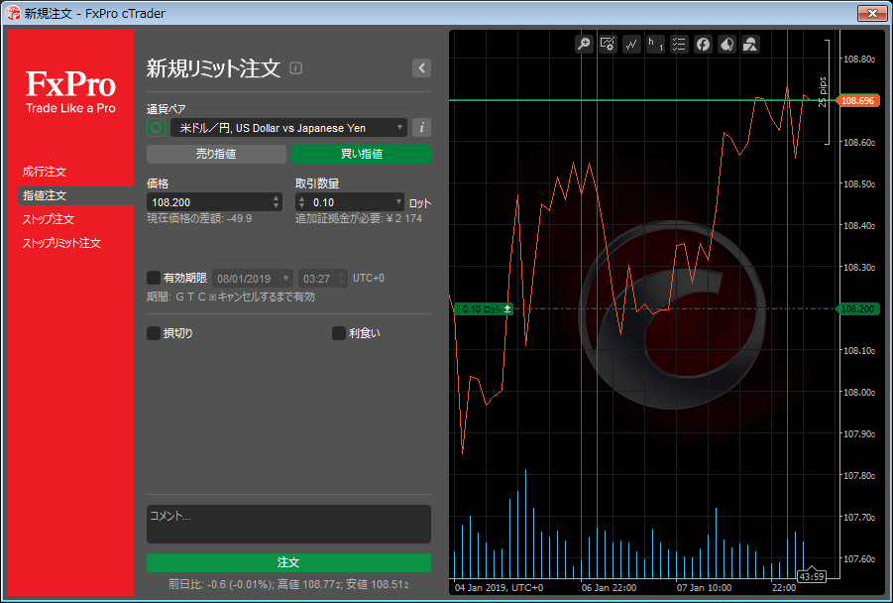This screenshot has height=603, width=893.
Task: Expand the 取引数量 volume dropdown
Action: (398, 201)
